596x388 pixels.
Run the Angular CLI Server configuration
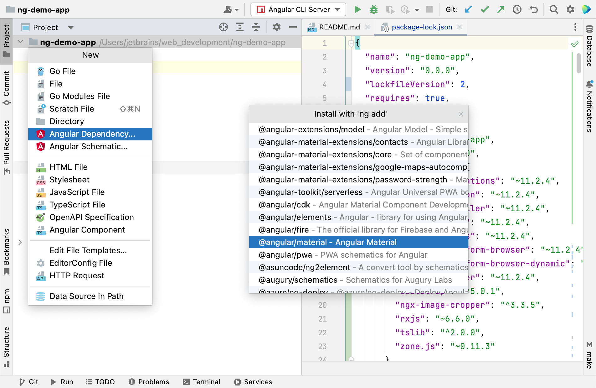tap(357, 9)
